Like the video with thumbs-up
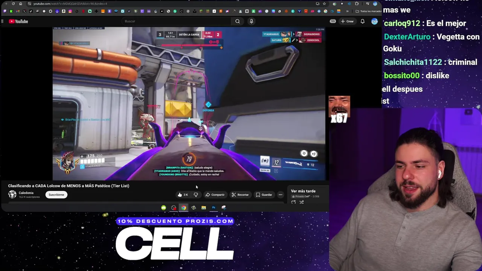482x271 pixels. (x=183, y=195)
